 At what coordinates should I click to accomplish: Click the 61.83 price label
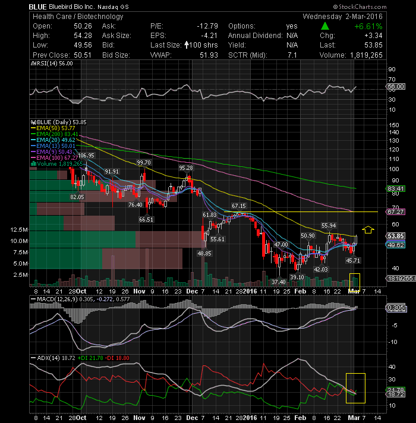click(210, 214)
